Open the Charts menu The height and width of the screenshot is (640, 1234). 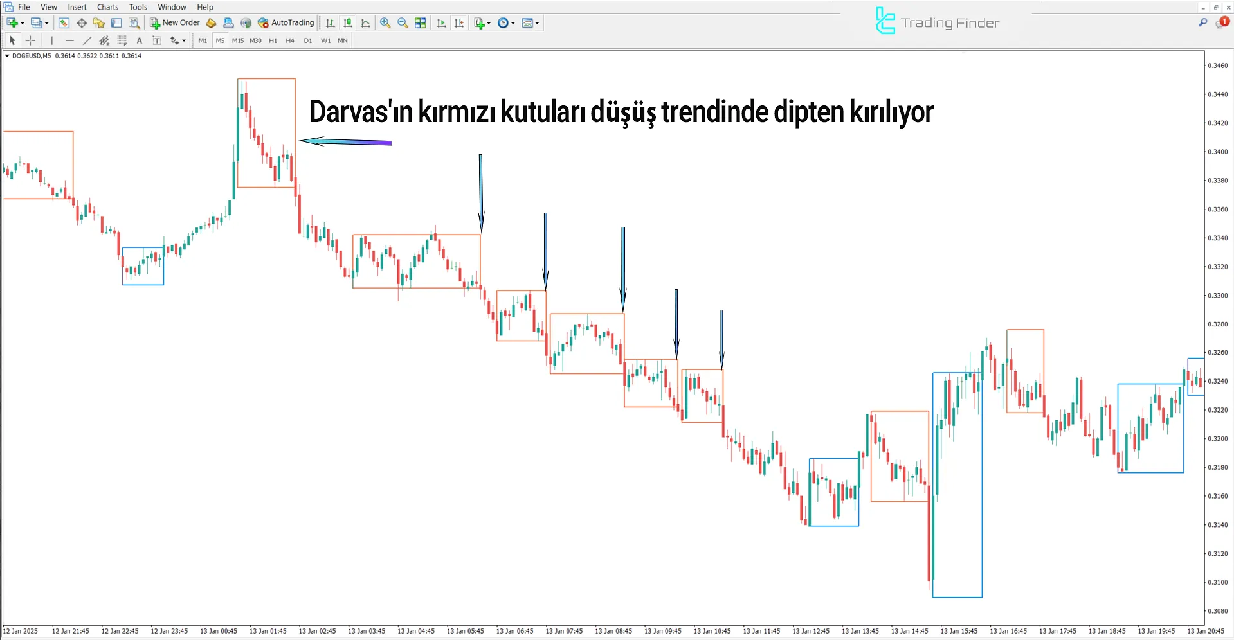(x=107, y=7)
